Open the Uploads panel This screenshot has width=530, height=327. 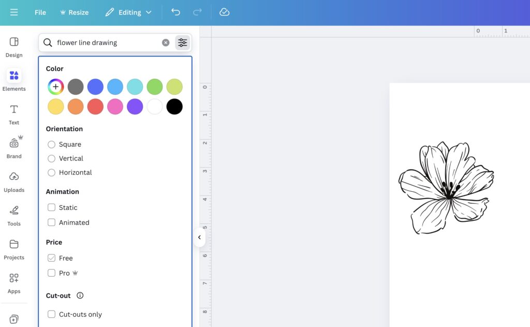pyautogui.click(x=14, y=180)
